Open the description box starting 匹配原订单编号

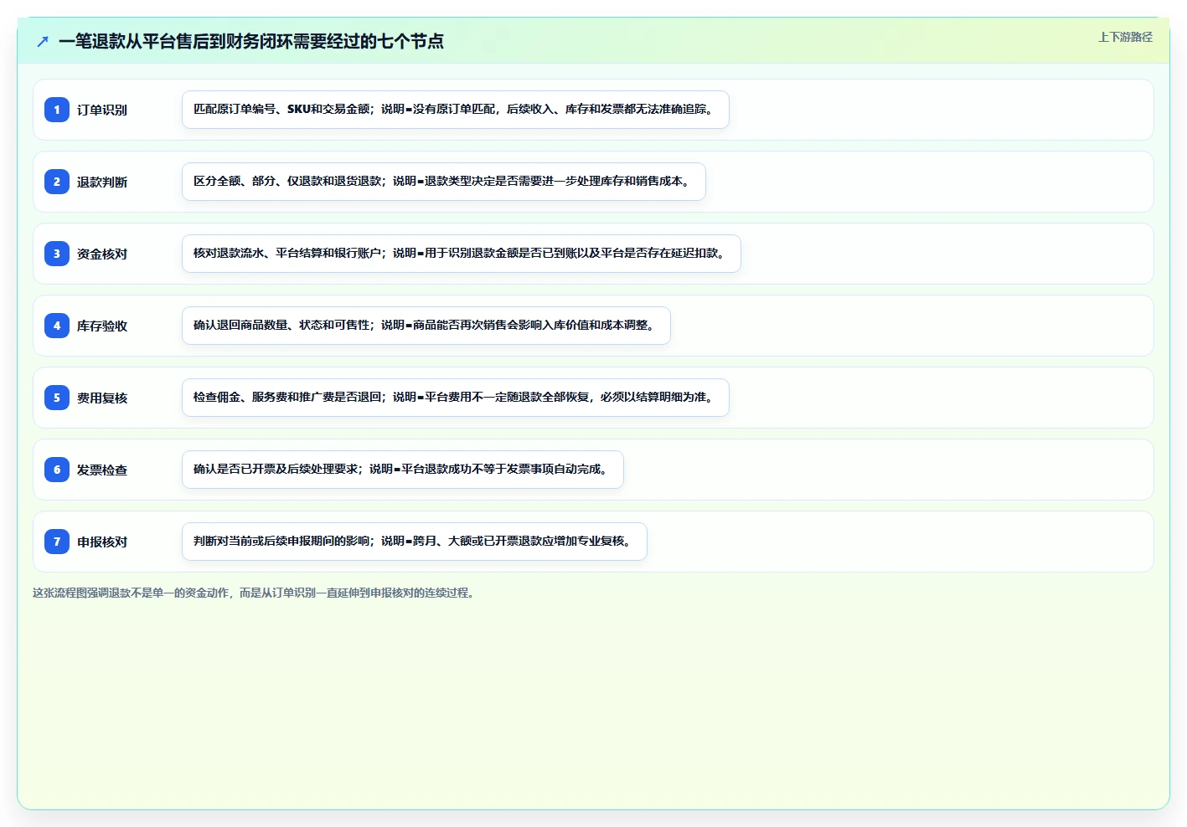(456, 110)
